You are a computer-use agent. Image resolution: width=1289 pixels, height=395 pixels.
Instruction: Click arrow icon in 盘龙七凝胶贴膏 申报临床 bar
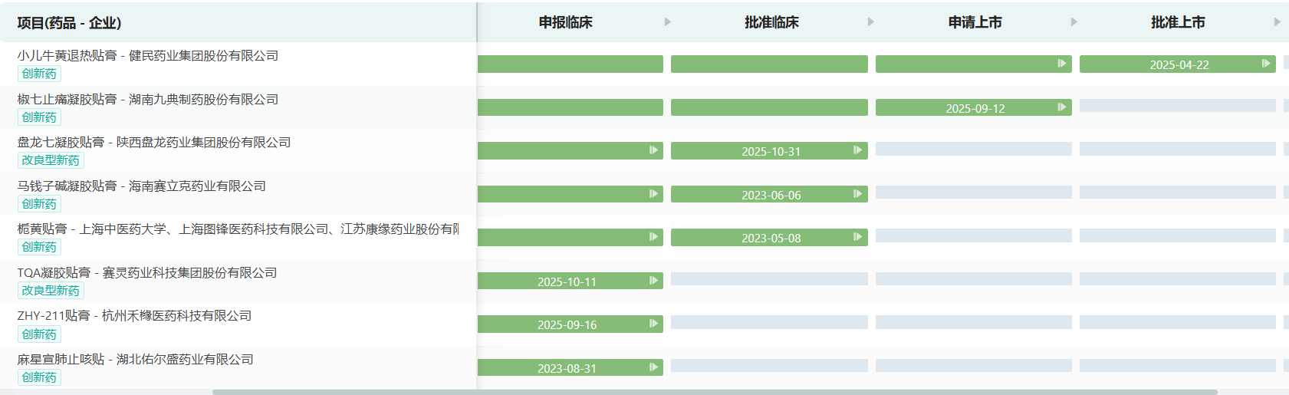(x=654, y=150)
